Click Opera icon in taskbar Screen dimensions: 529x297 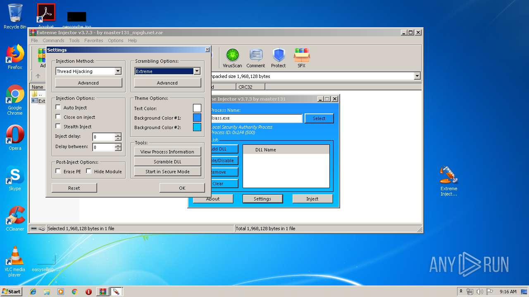(88, 292)
